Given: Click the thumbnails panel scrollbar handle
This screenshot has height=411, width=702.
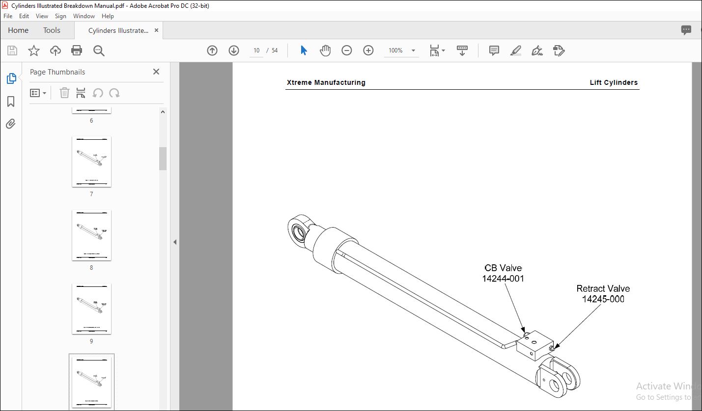Looking at the screenshot, I should tap(163, 158).
